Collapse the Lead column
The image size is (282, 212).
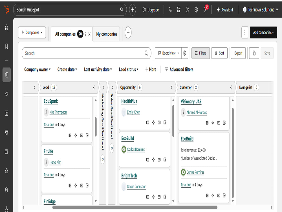[x=94, y=88]
